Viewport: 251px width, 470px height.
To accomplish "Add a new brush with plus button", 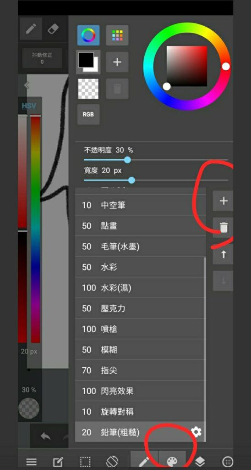I will click(x=223, y=201).
